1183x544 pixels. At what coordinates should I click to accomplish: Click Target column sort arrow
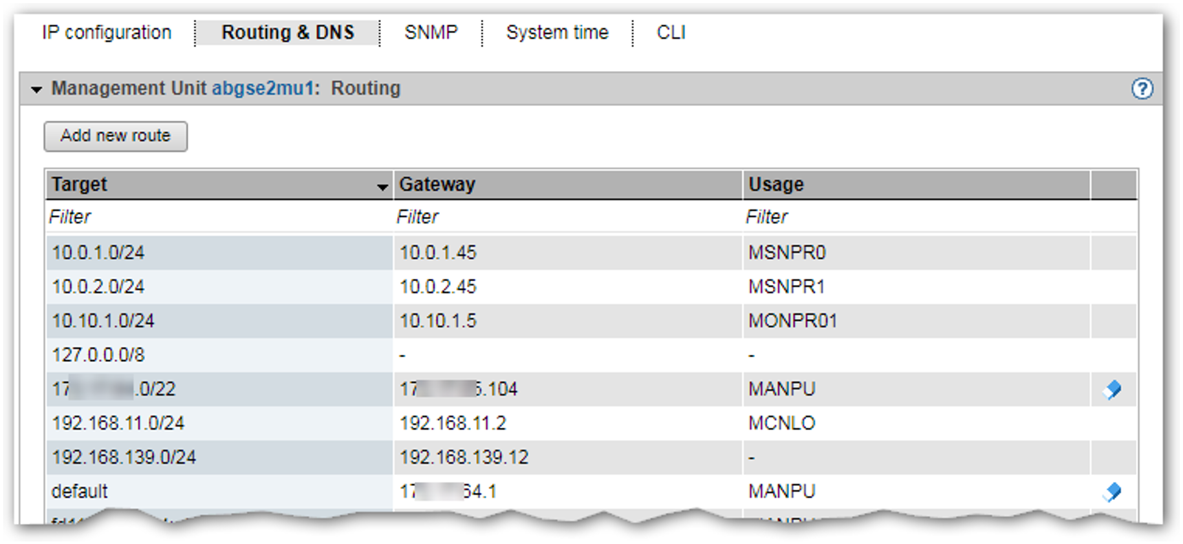tap(382, 187)
